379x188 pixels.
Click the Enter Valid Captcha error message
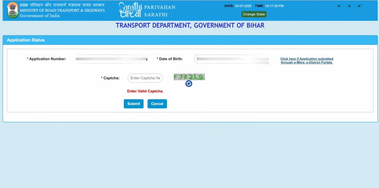pos(145,91)
